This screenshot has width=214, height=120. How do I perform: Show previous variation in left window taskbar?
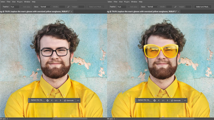pyautogui.click(x=52, y=101)
